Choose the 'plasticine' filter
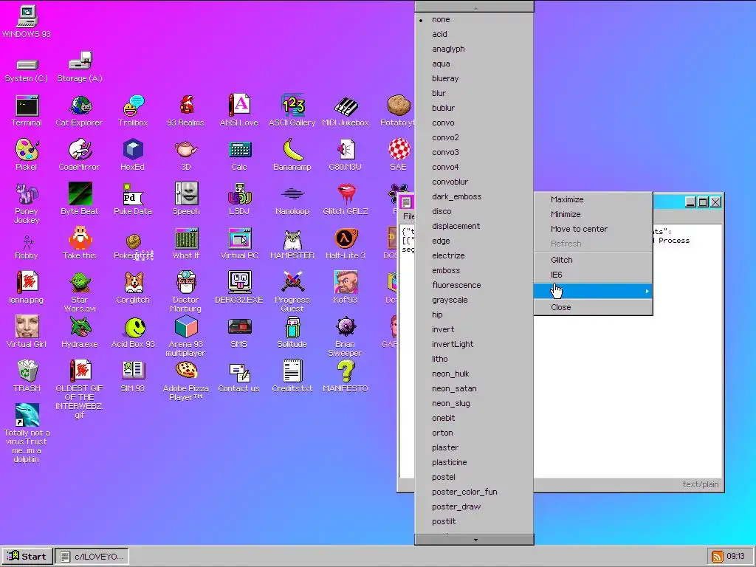This screenshot has width=756, height=567. coord(473,462)
